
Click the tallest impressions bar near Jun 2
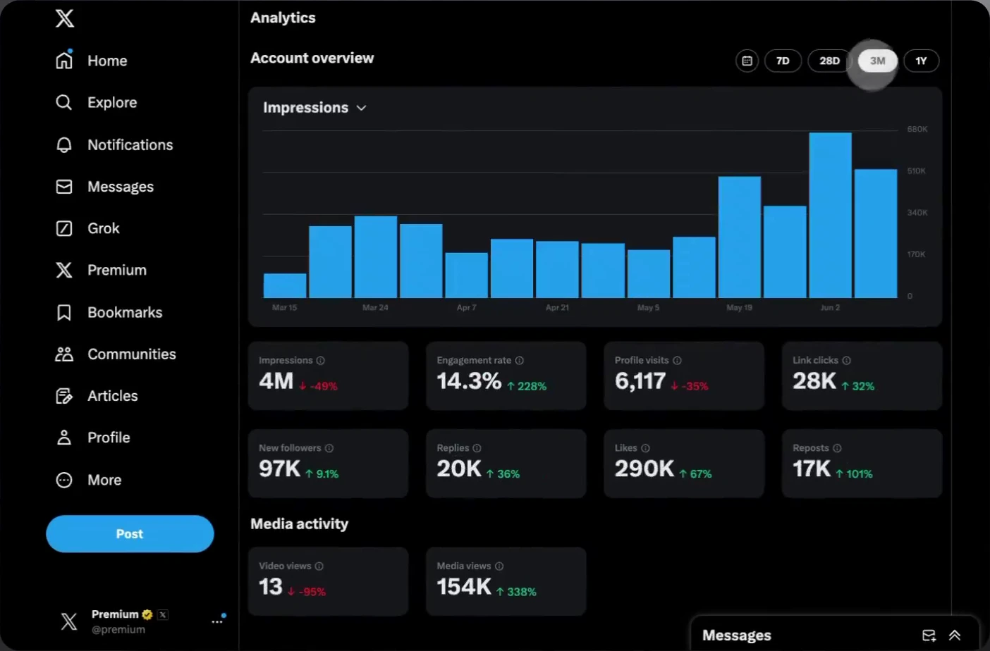[830, 215]
